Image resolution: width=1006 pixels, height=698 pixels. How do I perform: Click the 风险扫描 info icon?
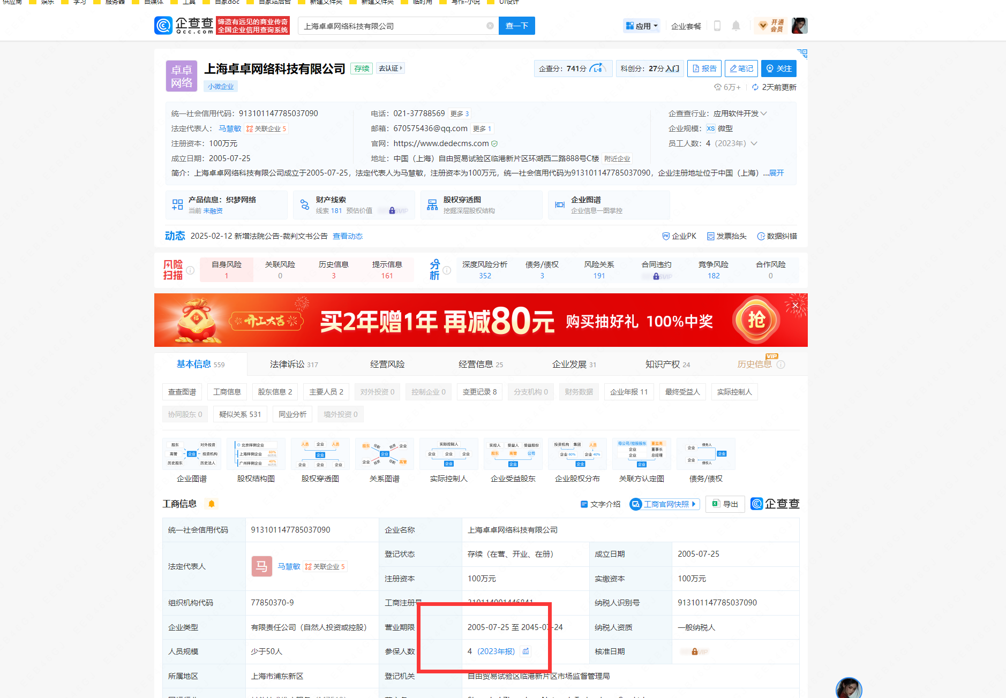coord(190,270)
